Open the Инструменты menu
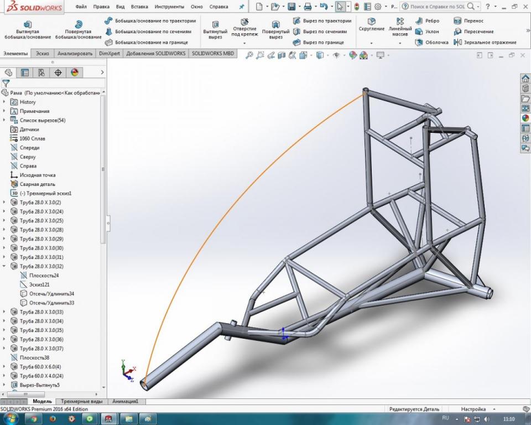Viewport: 531px width, 425px height. tap(169, 7)
